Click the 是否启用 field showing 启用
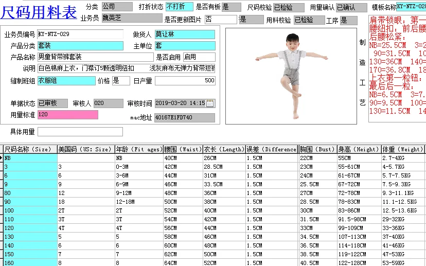Image resolution: width=426 pixels, height=266 pixels. click(x=199, y=57)
